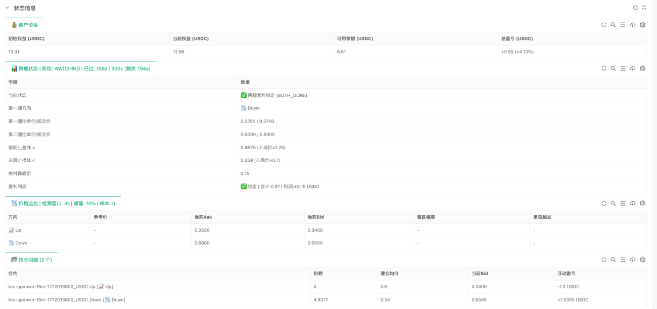Search within the 价格监控 table
This screenshot has width=657, height=309.
click(x=613, y=203)
